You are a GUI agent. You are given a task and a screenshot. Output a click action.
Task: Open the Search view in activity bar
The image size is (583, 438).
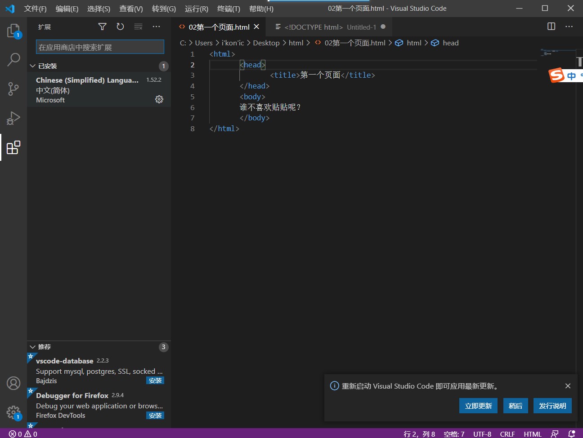[13, 59]
